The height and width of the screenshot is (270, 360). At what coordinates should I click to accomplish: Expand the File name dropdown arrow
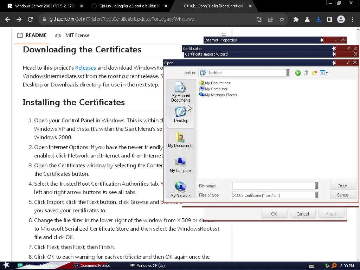click(316, 186)
